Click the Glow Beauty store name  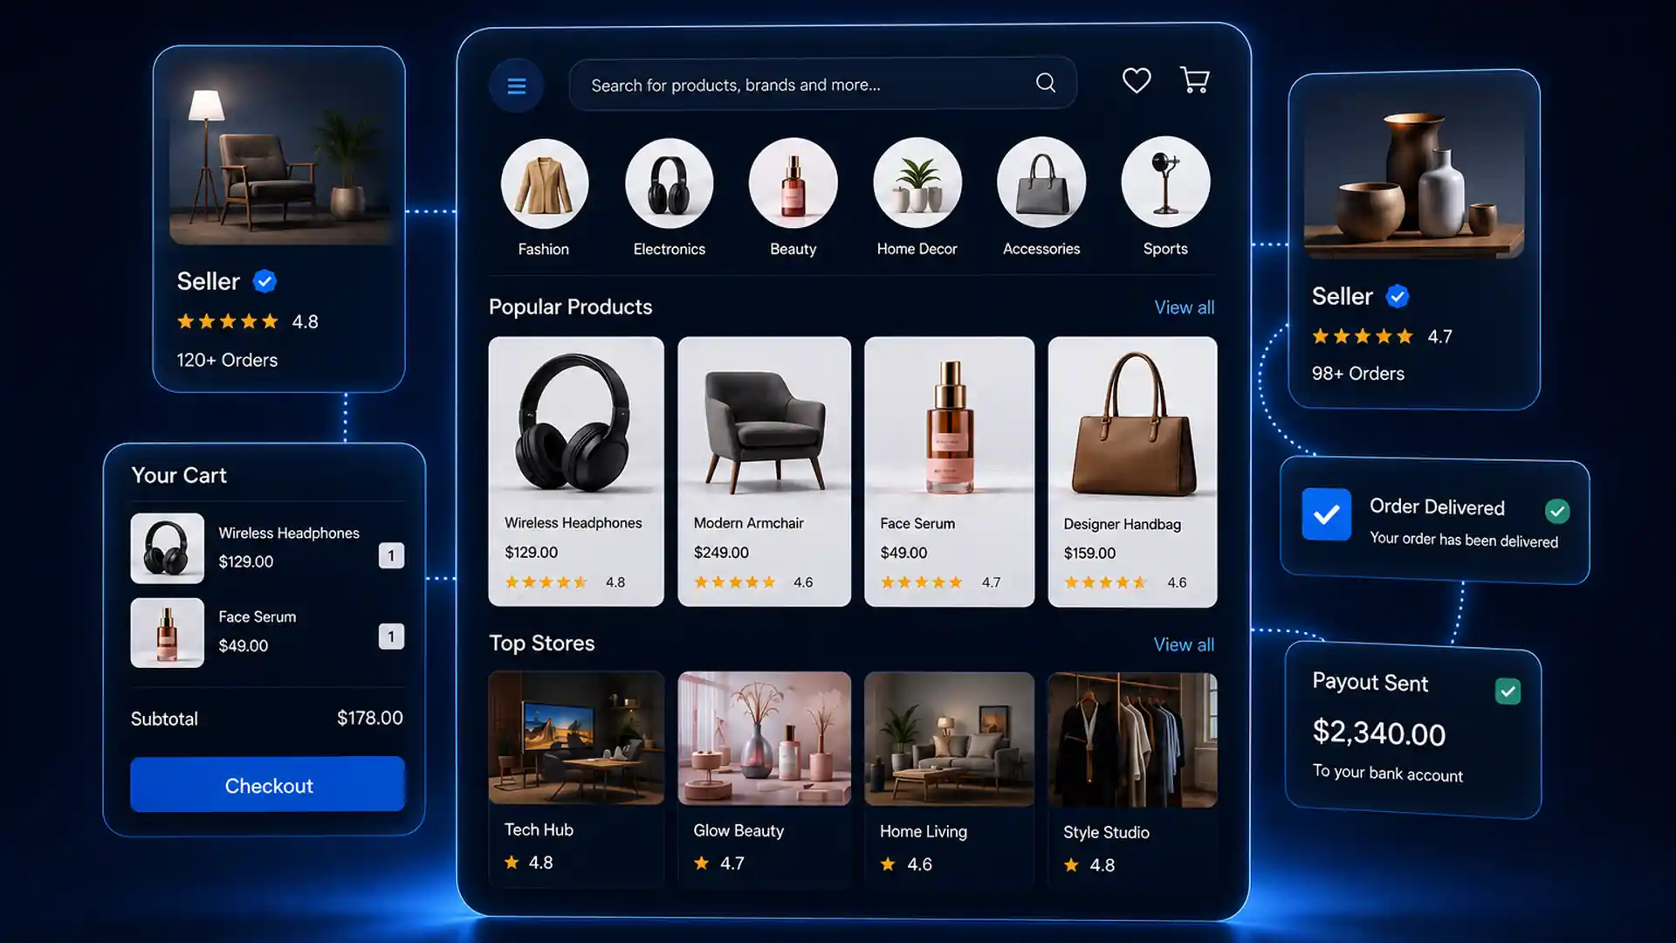(x=738, y=831)
